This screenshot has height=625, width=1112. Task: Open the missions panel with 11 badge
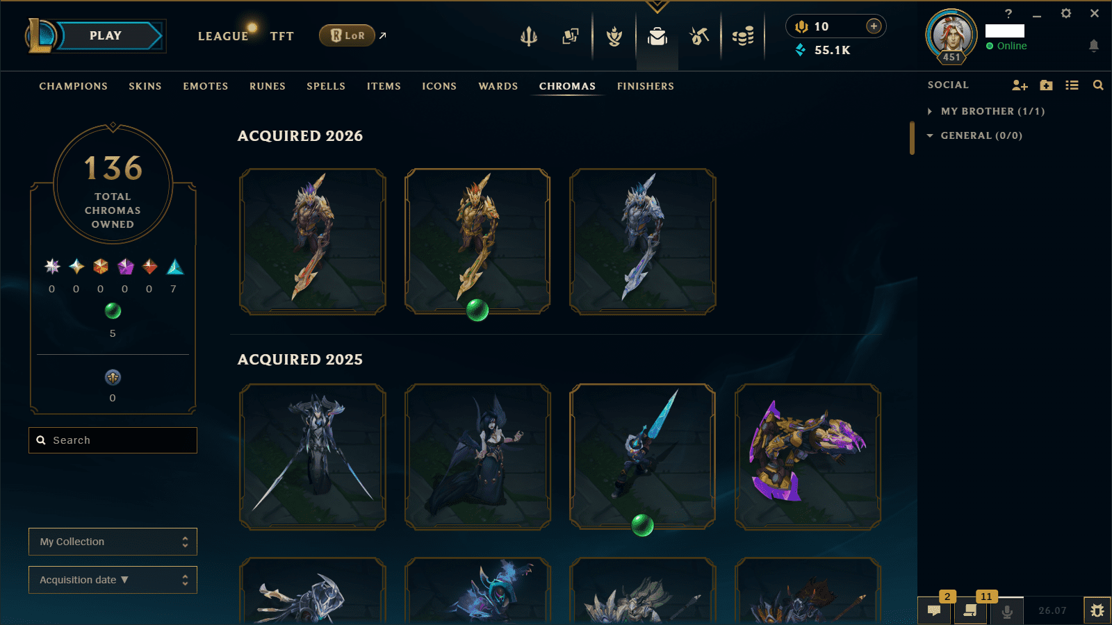click(x=970, y=611)
